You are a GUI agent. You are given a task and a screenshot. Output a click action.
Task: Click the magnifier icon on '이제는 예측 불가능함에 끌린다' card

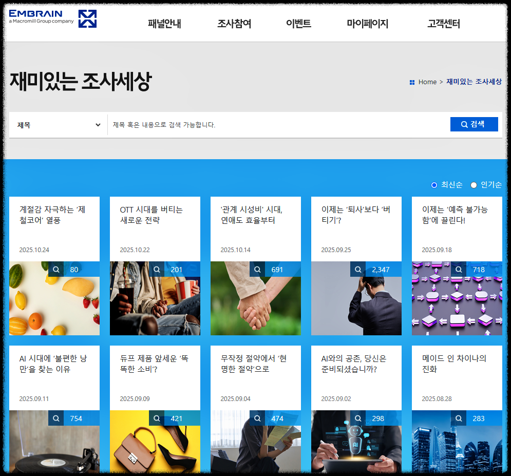(x=458, y=269)
